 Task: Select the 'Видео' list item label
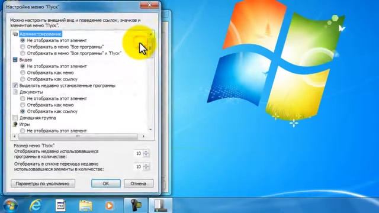click(x=25, y=60)
